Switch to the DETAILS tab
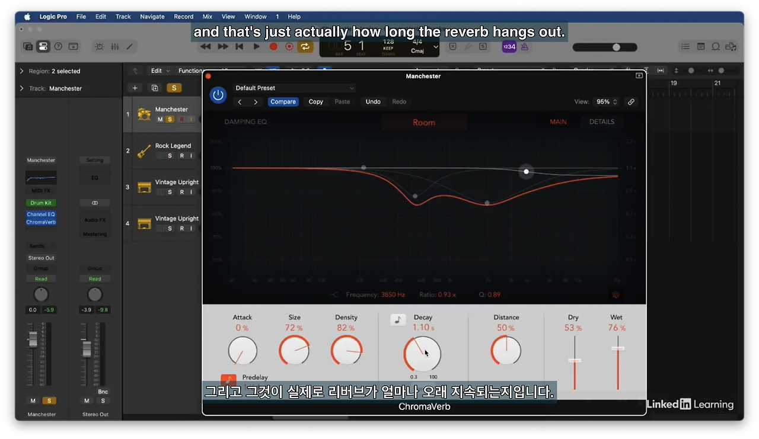759x439 pixels. (x=602, y=122)
